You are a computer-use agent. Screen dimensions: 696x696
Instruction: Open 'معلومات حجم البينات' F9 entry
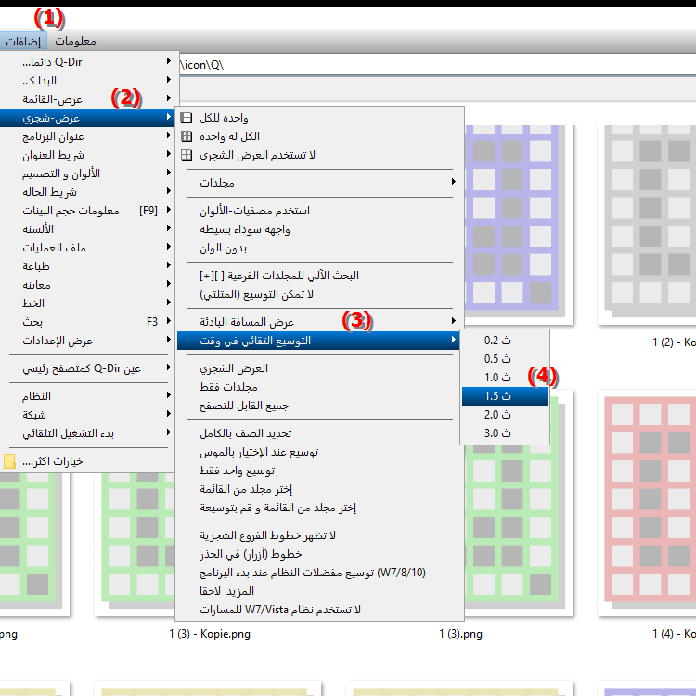[87, 211]
